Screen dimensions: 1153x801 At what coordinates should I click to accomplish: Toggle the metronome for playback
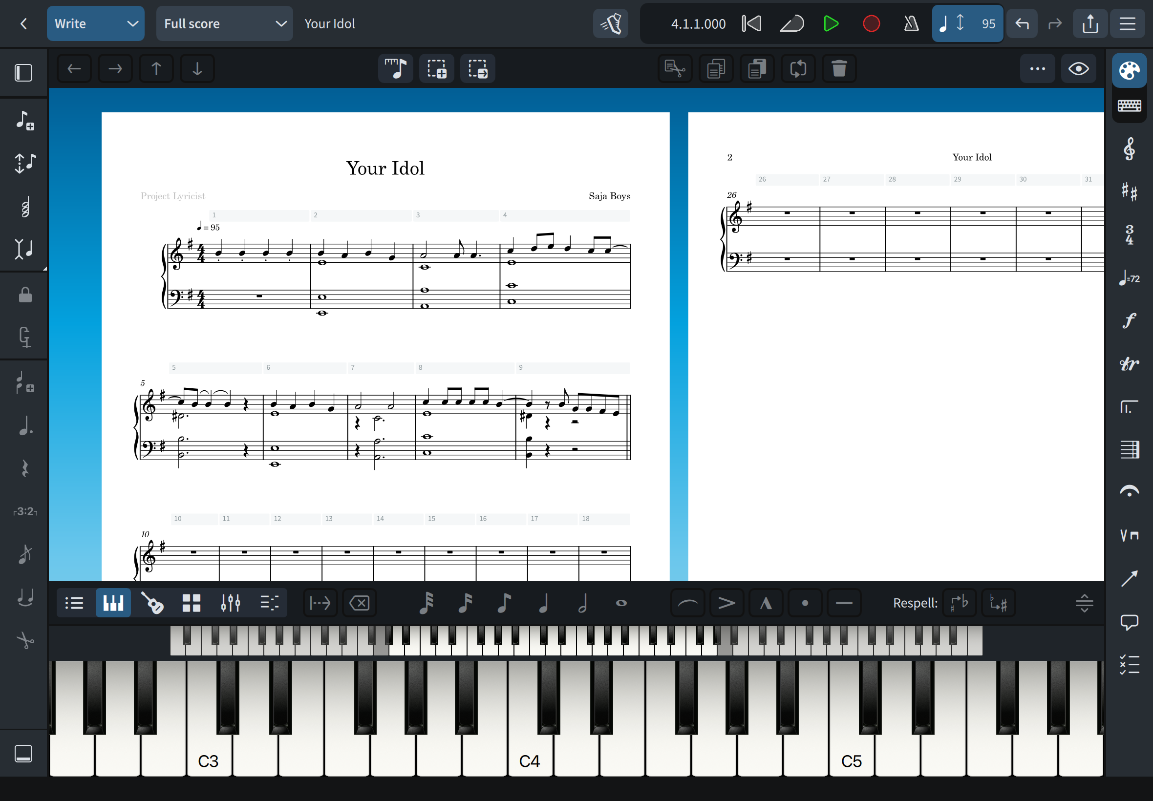[911, 23]
